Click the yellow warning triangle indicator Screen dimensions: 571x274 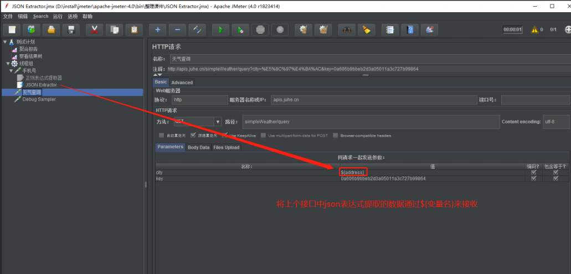(x=534, y=30)
